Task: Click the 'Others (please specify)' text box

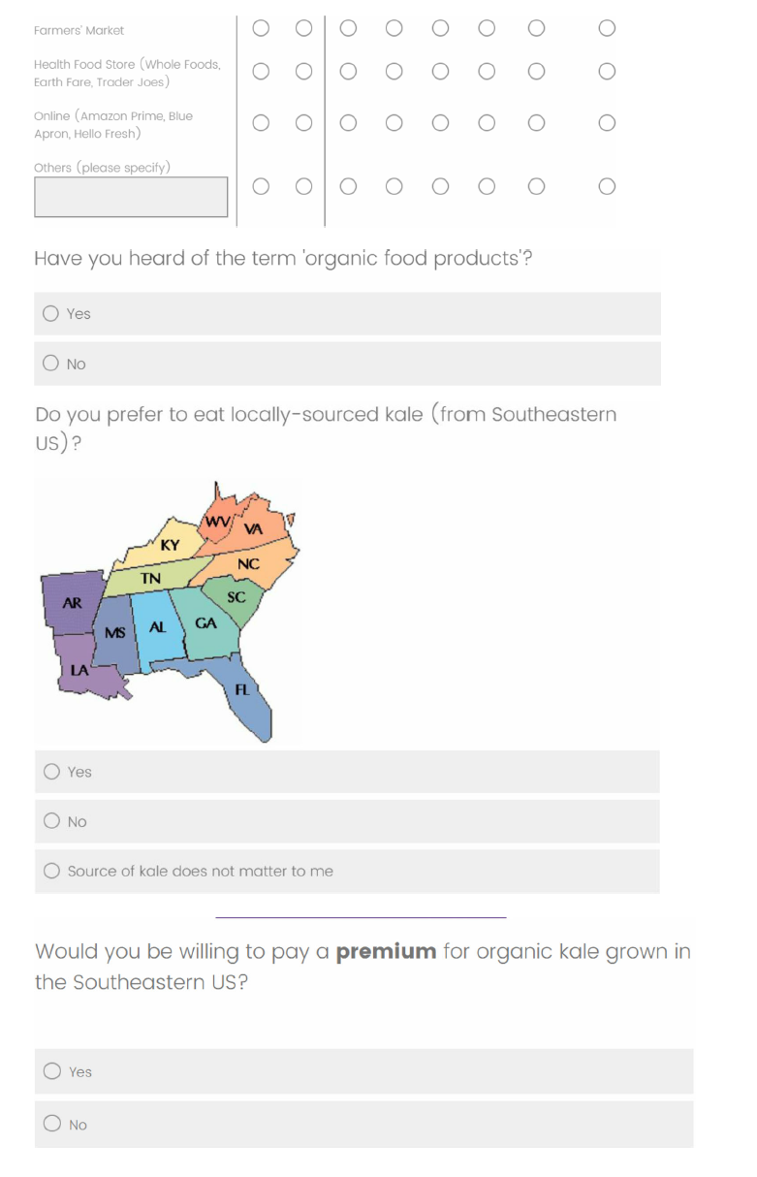Action: pos(131,197)
